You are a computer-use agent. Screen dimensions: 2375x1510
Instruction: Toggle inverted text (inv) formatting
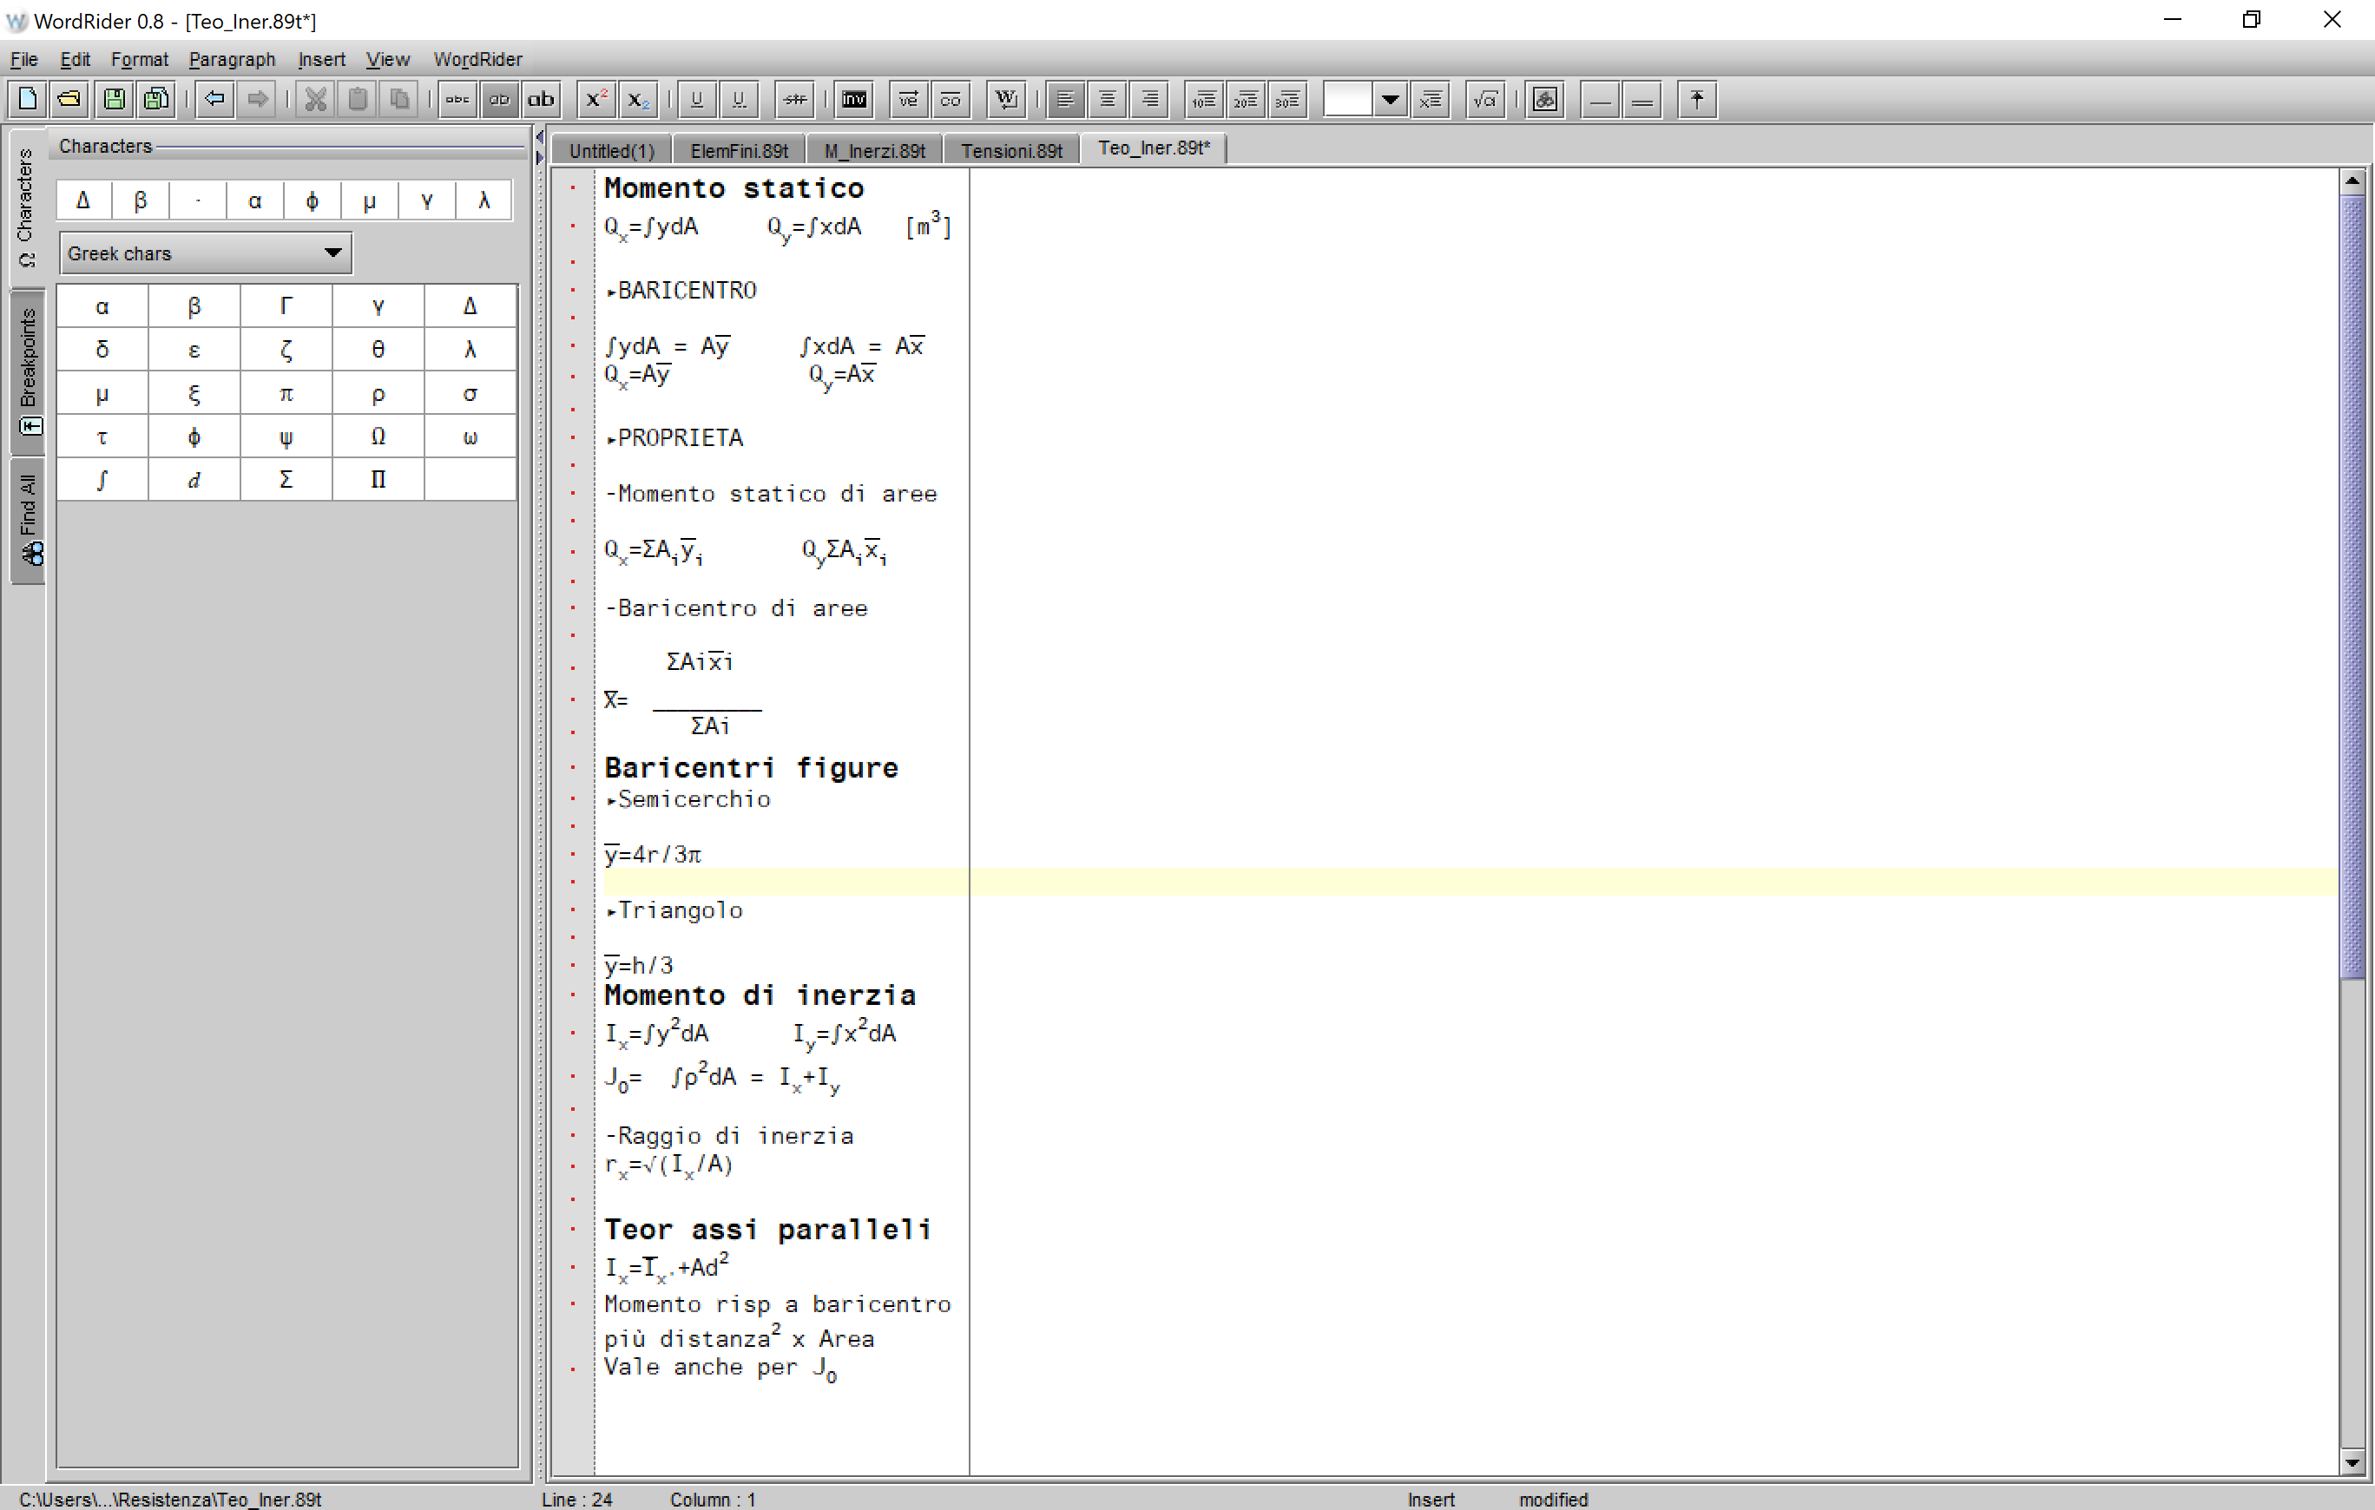pyautogui.click(x=854, y=100)
